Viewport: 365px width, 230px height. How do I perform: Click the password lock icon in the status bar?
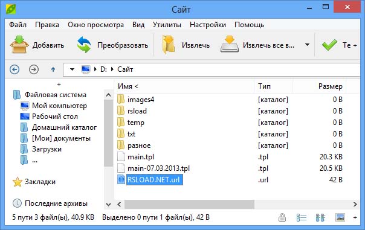(x=282, y=217)
